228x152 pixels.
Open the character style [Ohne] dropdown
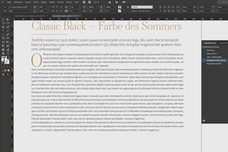click(x=154, y=7)
